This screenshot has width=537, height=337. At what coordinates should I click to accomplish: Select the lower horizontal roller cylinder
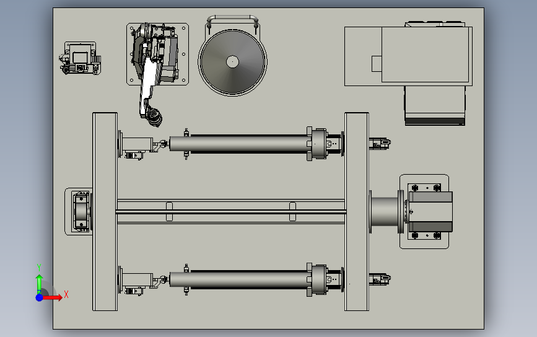pos(240,280)
